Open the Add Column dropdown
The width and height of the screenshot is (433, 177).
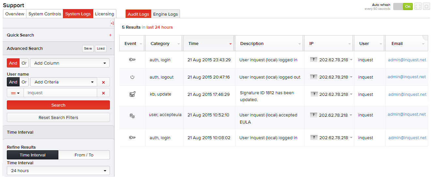click(70, 63)
